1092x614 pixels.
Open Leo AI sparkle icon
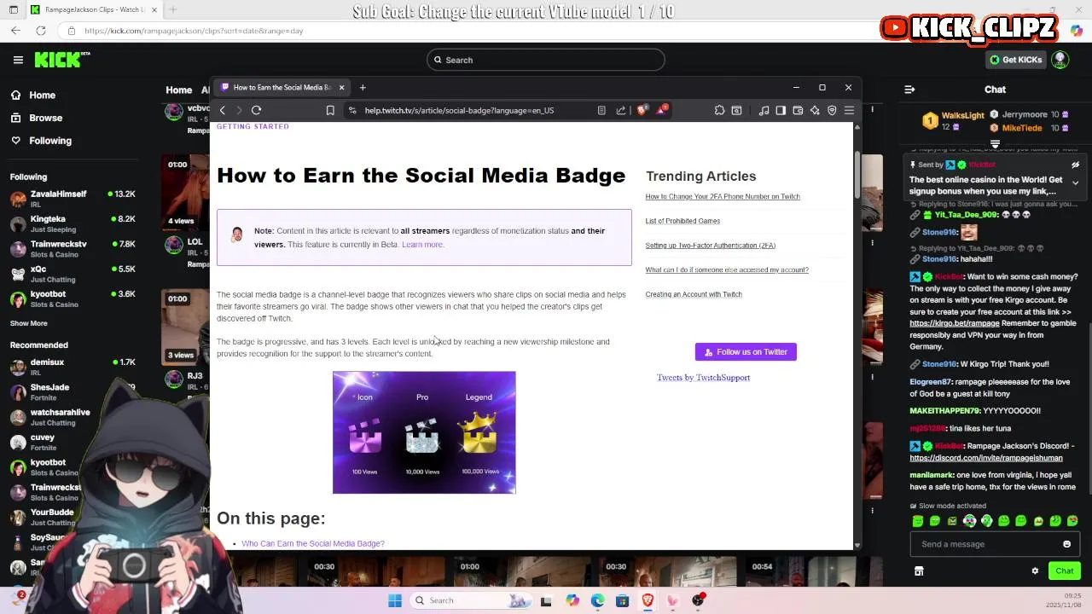point(815,110)
